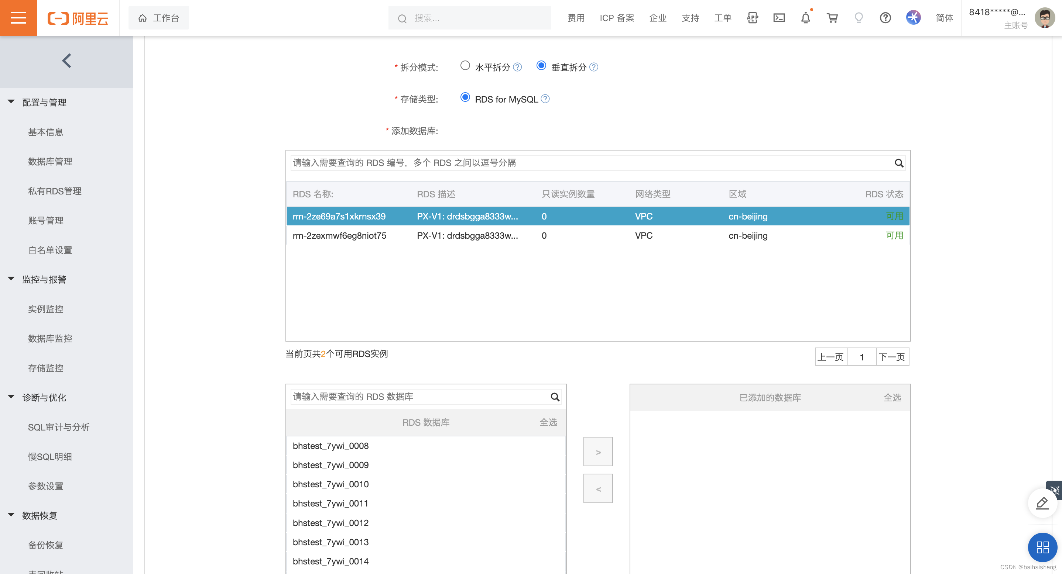Focus the top 搜索 search box

click(x=469, y=18)
